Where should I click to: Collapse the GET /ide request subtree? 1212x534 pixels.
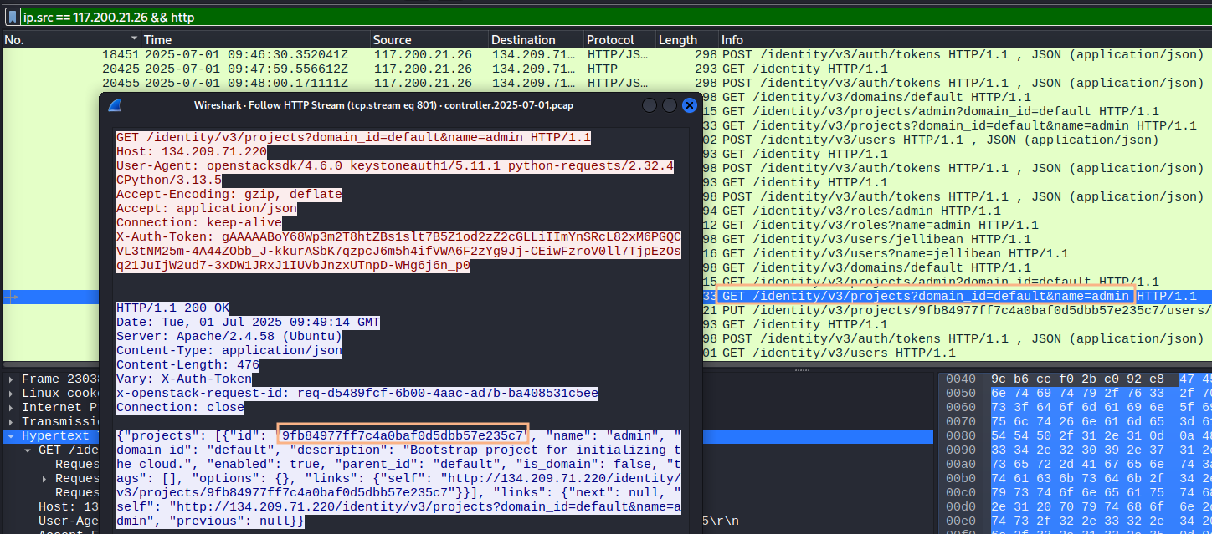pos(28,450)
